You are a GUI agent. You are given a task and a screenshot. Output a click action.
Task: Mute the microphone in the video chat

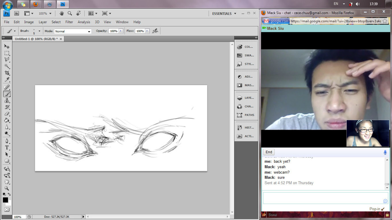(x=385, y=152)
